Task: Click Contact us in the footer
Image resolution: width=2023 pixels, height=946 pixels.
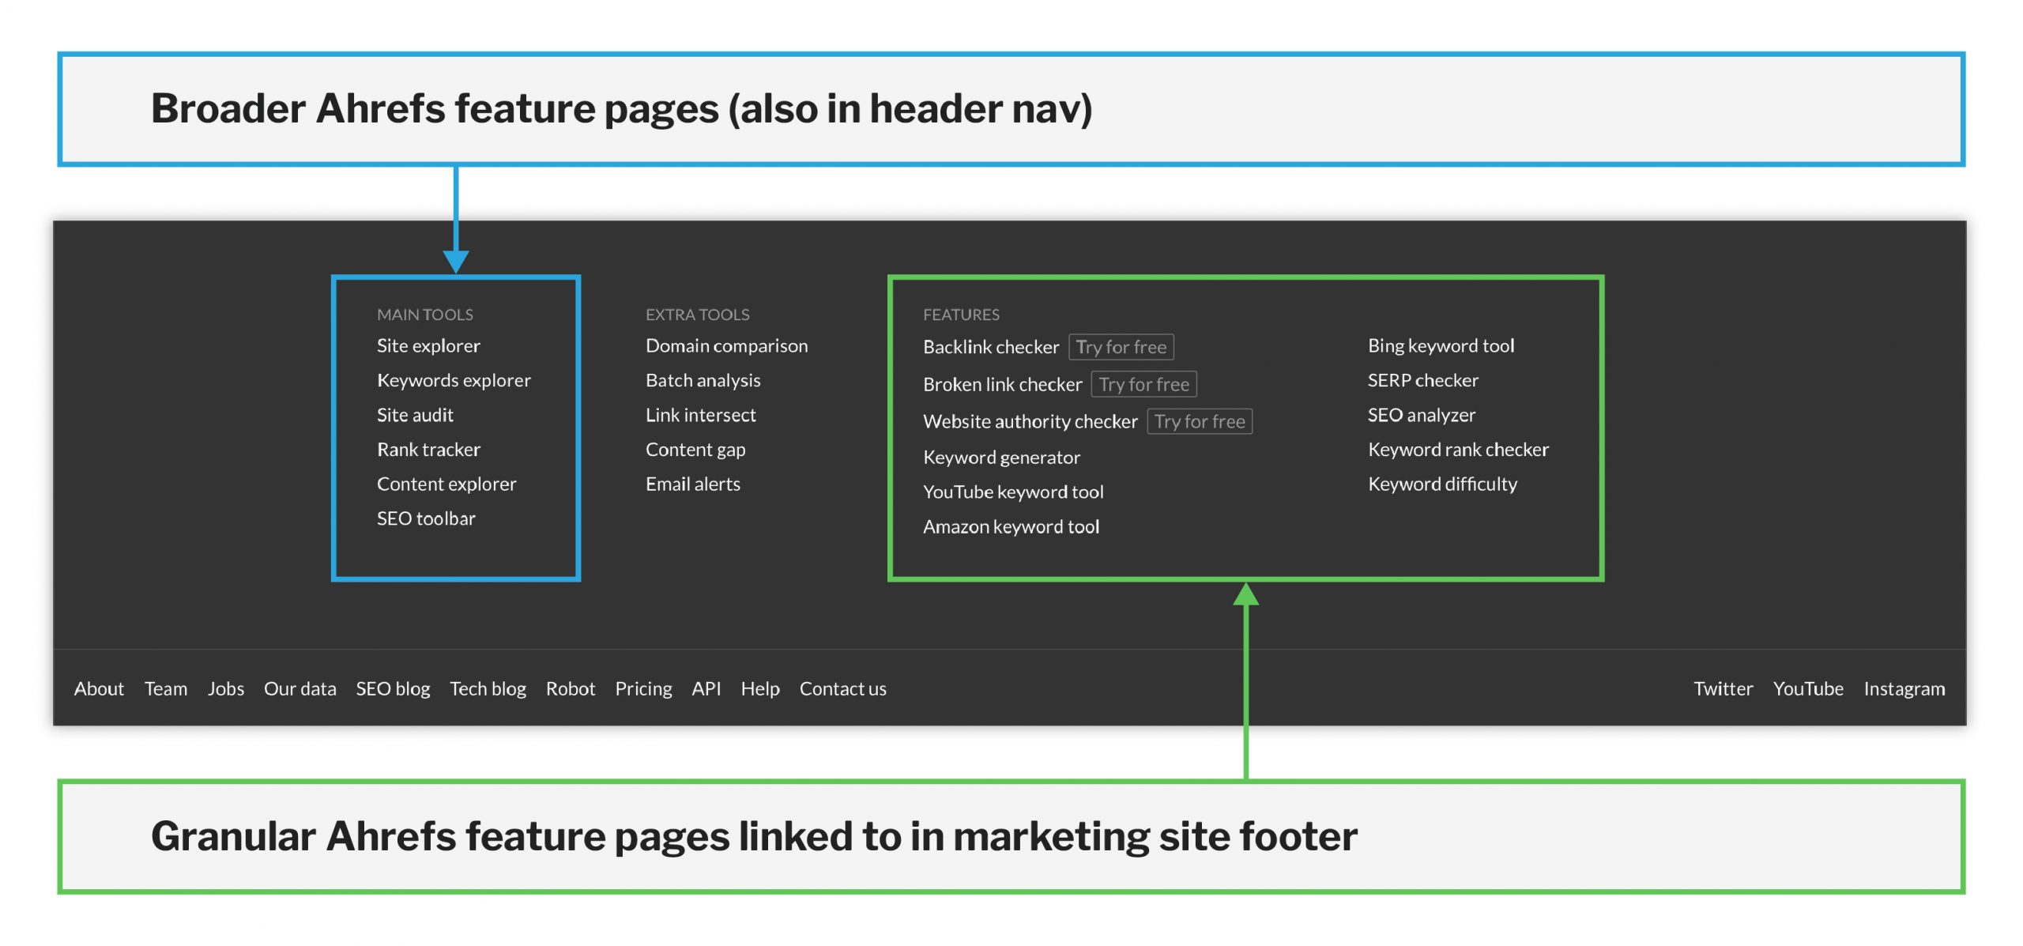Action: [x=842, y=689]
